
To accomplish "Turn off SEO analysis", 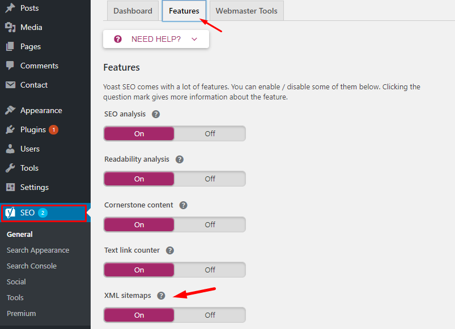I will pyautogui.click(x=210, y=133).
